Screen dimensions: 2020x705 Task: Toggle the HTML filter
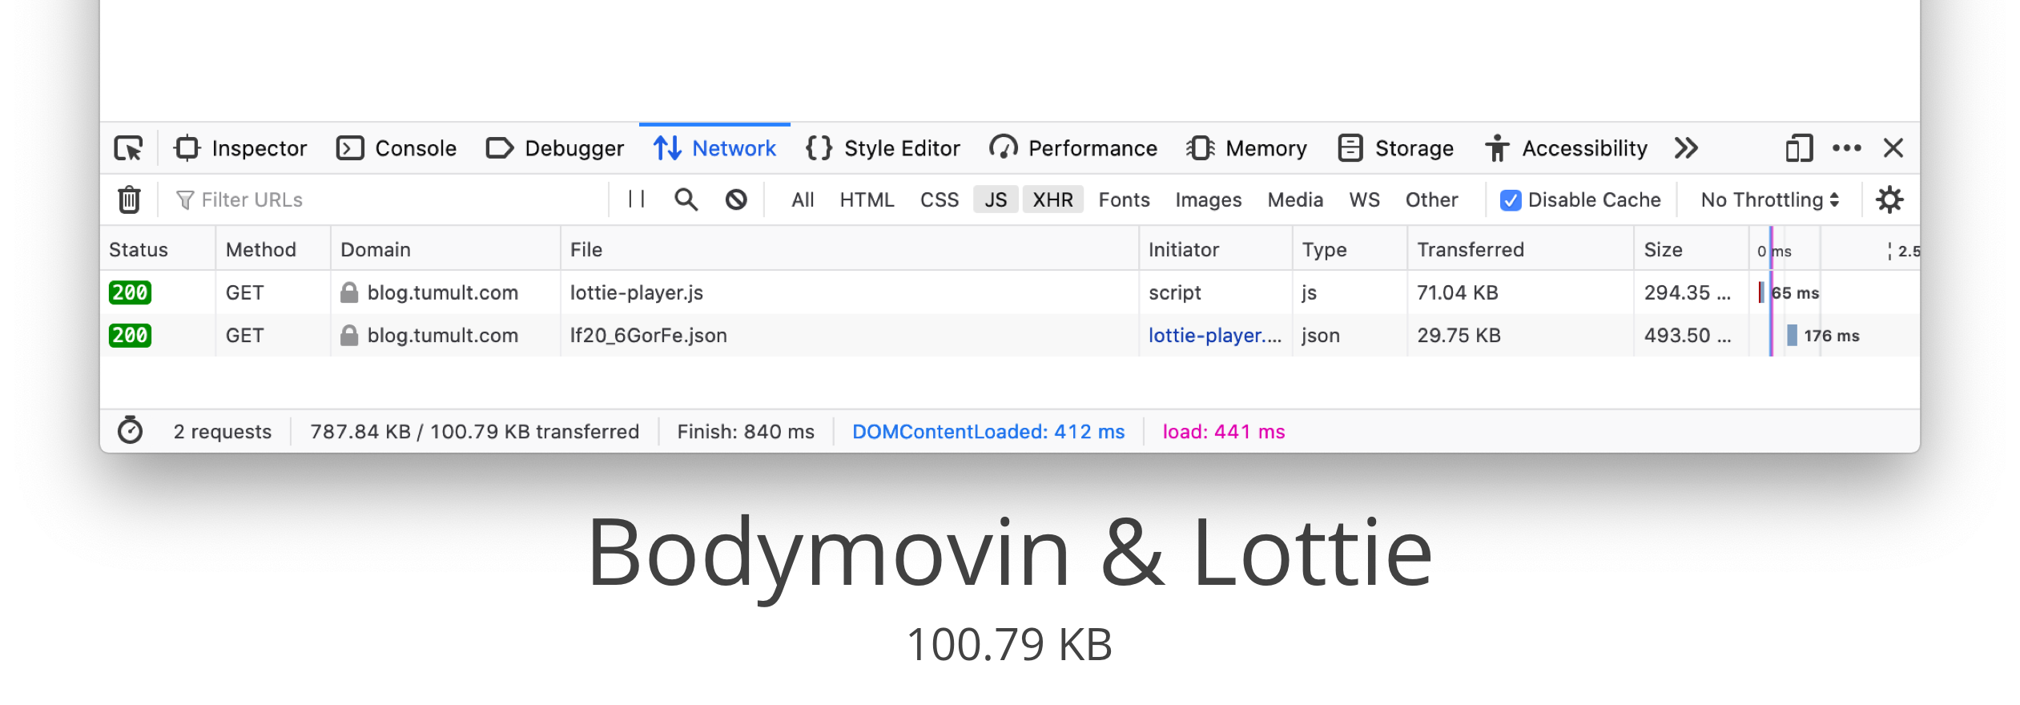click(867, 200)
